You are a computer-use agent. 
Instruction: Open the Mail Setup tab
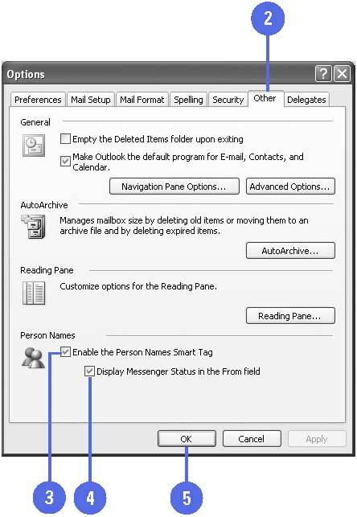91,100
